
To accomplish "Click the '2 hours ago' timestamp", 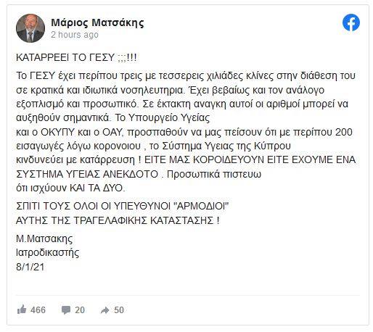I will [x=75, y=35].
